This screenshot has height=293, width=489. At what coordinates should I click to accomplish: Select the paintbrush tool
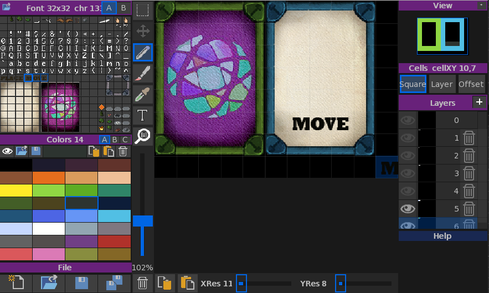[143, 73]
